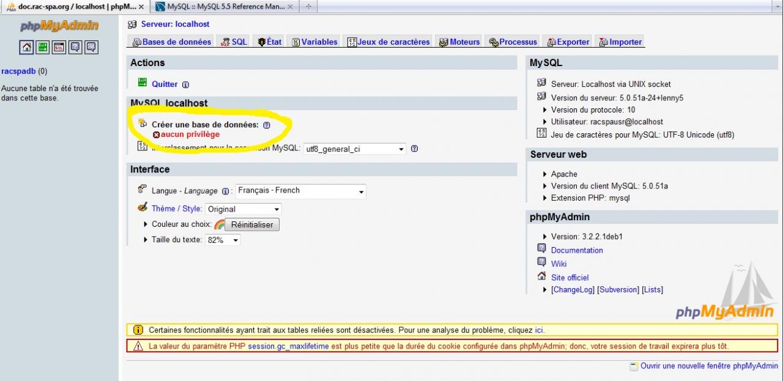Image resolution: width=783 pixels, height=381 pixels.
Task: Click info icon next to Langue - Language
Action: [x=225, y=191]
